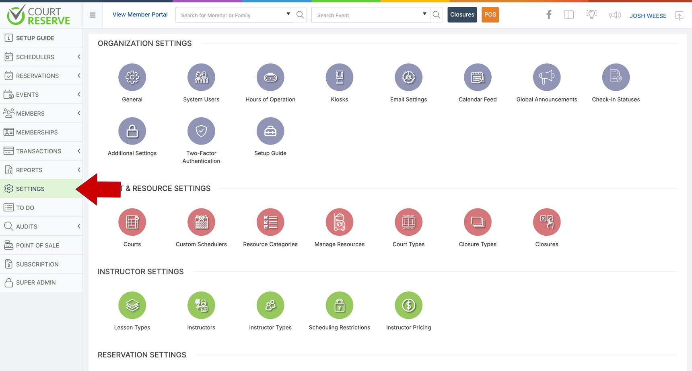Open the Search Event dropdown arrow
Image resolution: width=692 pixels, height=371 pixels.
(x=424, y=14)
